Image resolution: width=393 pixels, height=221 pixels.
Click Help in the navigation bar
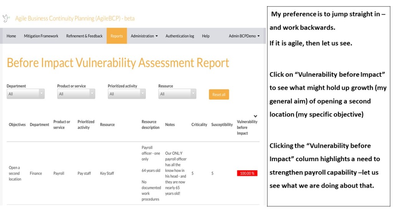[x=206, y=36]
